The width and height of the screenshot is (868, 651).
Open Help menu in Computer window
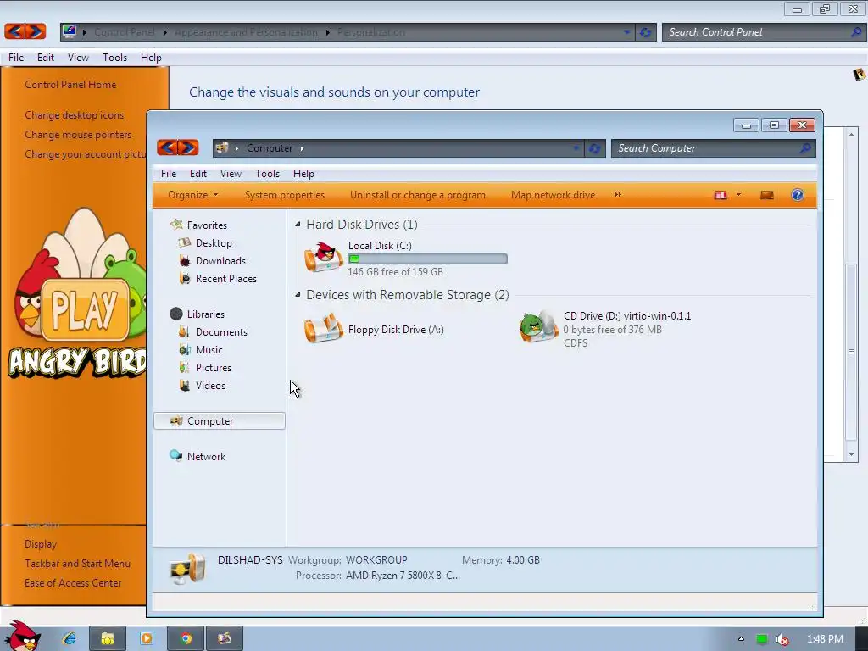pos(303,173)
